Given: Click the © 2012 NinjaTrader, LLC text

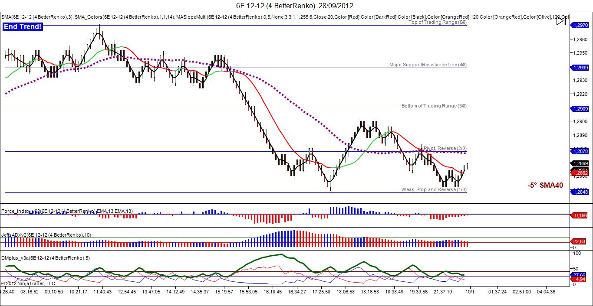Looking at the screenshot, I should pyautogui.click(x=28, y=283).
